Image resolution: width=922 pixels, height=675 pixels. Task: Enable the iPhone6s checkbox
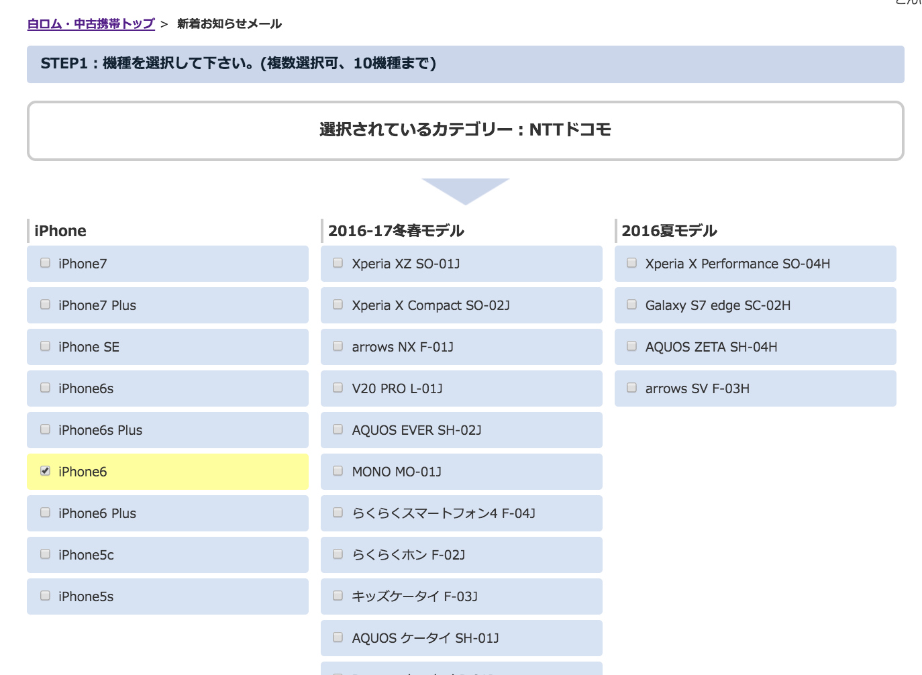pos(45,388)
